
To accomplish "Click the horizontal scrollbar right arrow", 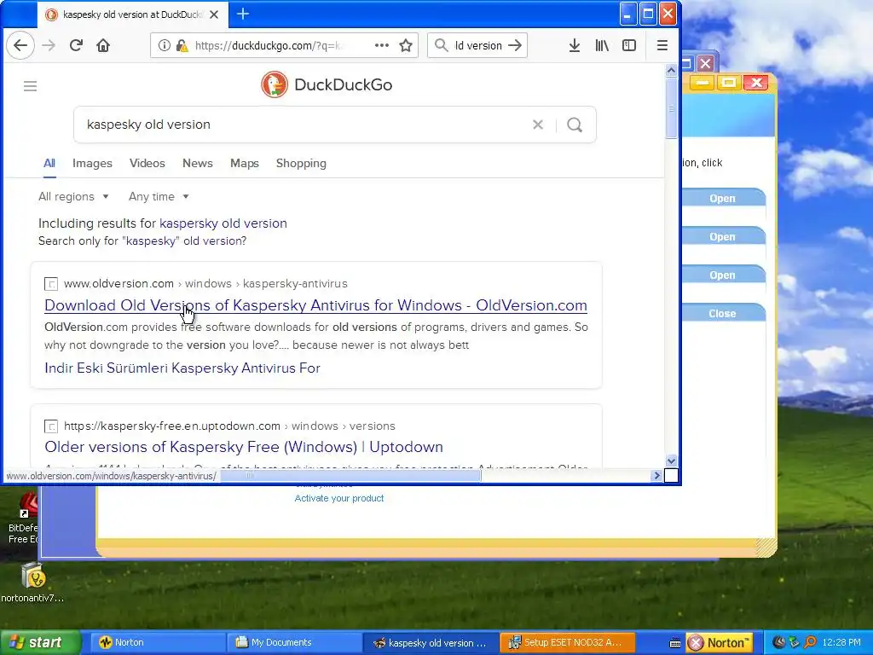I will pos(657,476).
